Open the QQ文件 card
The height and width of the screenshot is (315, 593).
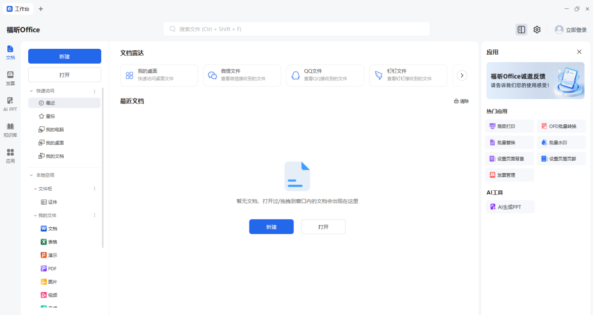pyautogui.click(x=325, y=75)
